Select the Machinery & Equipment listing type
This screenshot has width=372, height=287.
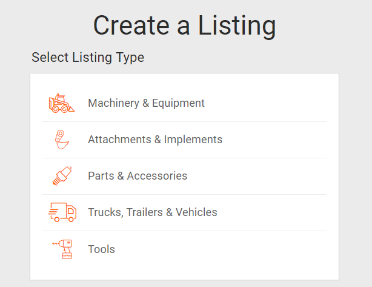(x=146, y=103)
